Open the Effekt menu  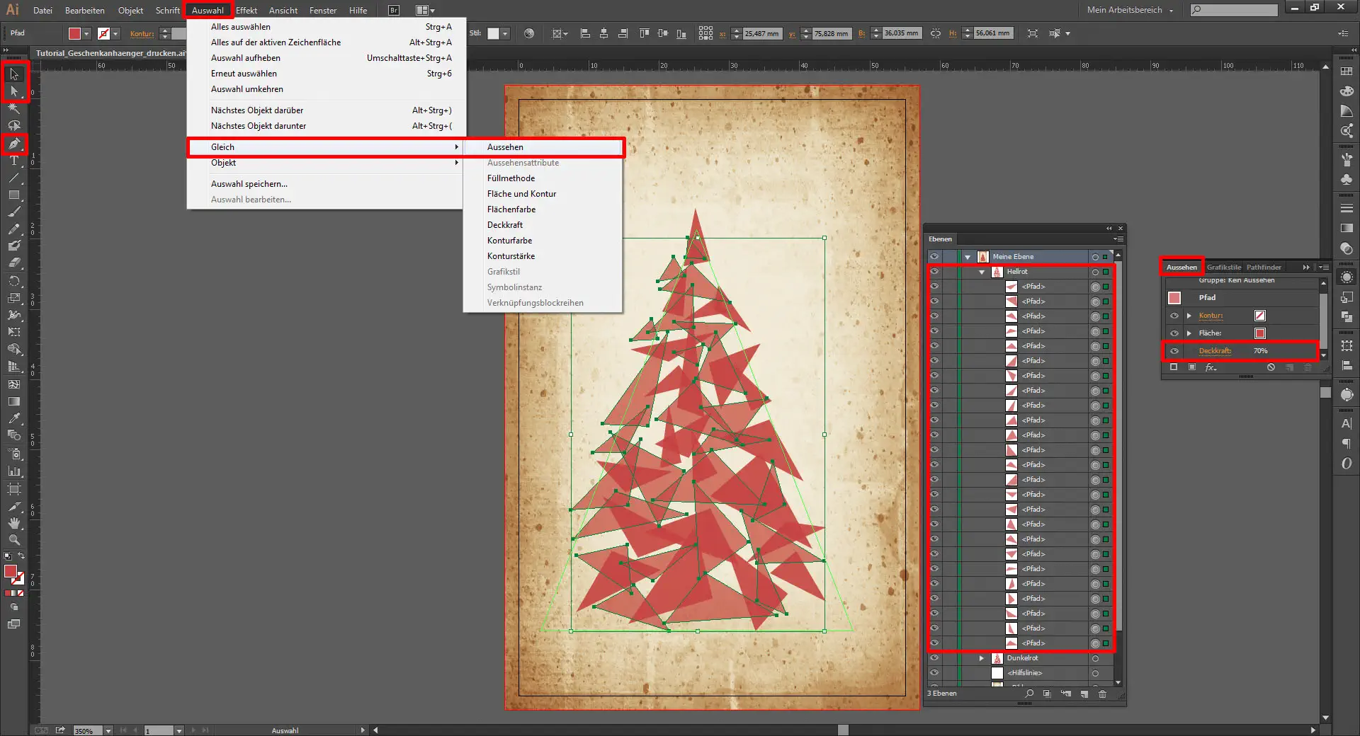click(246, 11)
